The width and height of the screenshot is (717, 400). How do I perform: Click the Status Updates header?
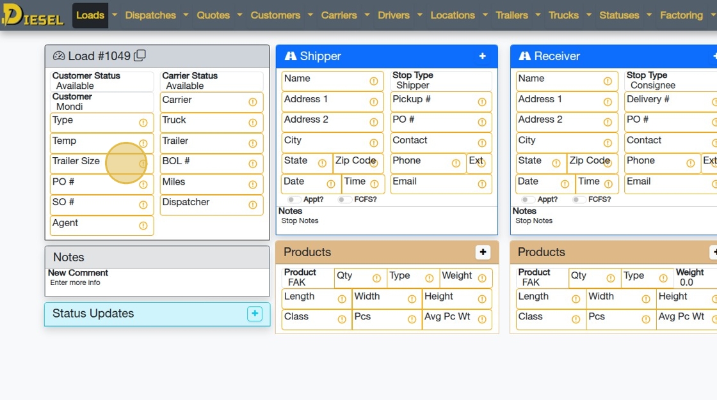[x=157, y=314]
